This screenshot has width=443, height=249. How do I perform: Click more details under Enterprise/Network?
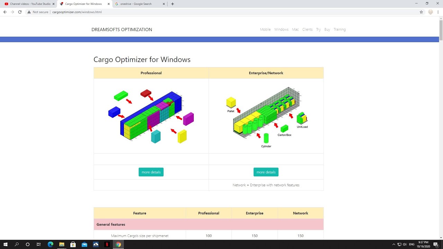pyautogui.click(x=266, y=172)
